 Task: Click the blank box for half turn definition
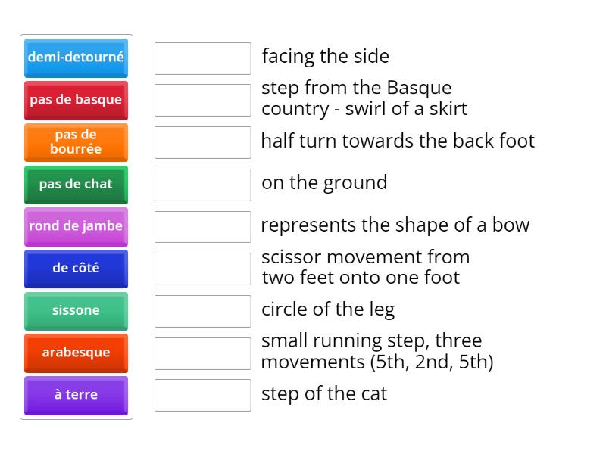[x=203, y=142]
